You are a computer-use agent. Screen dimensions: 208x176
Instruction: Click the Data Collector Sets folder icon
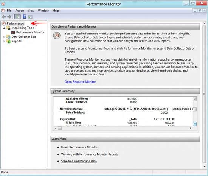(x=8, y=37)
